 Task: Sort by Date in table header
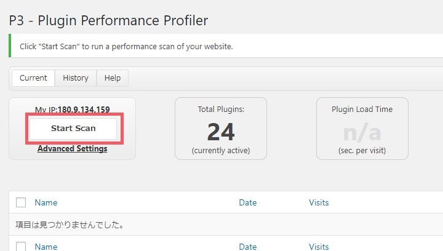pos(248,202)
